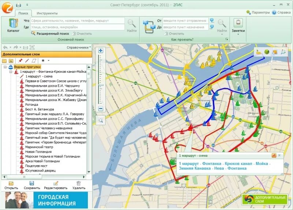The image size is (293, 210).
Task: Click the orange 2GIS application logo button
Action: coord(7,7)
